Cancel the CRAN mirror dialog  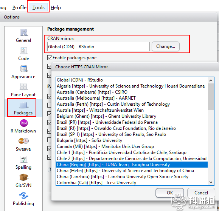tap(201, 193)
